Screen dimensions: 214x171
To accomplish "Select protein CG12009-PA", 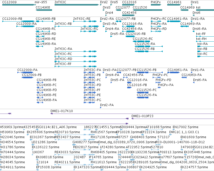I will click(25, 72).
